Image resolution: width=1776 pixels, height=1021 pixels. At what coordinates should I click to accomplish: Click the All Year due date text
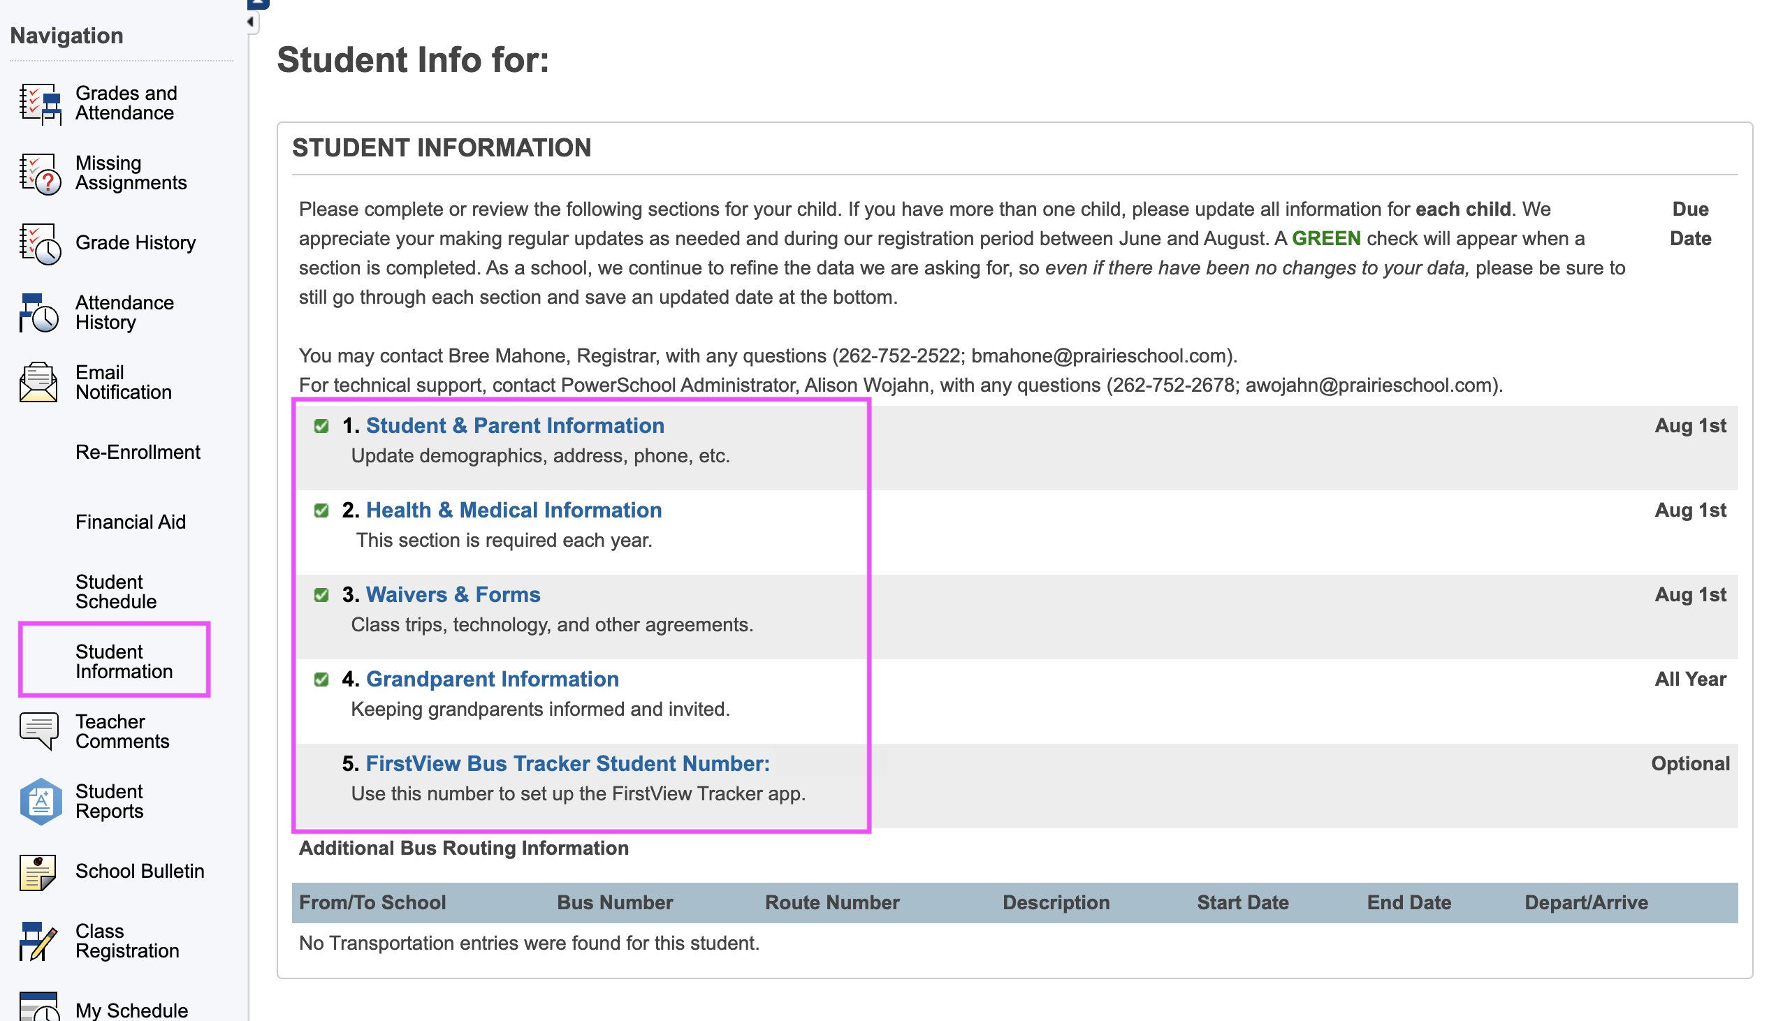click(x=1691, y=680)
